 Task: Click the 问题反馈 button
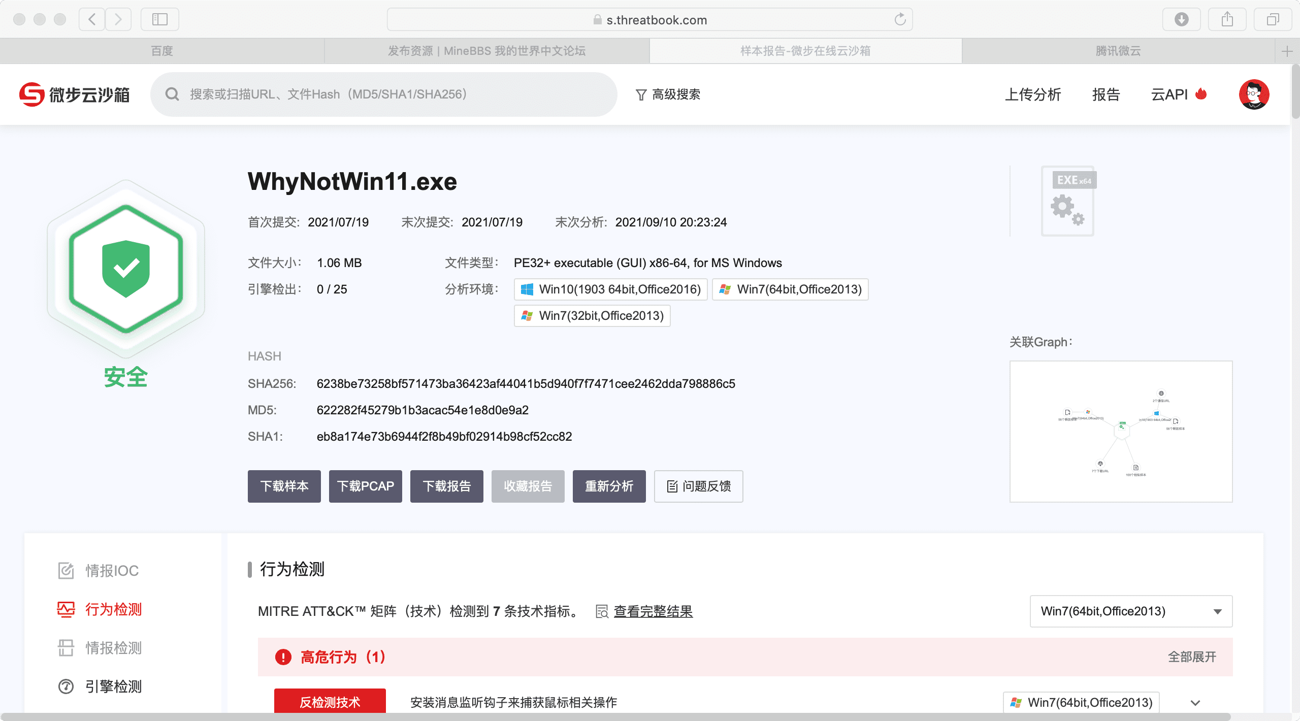click(x=699, y=486)
